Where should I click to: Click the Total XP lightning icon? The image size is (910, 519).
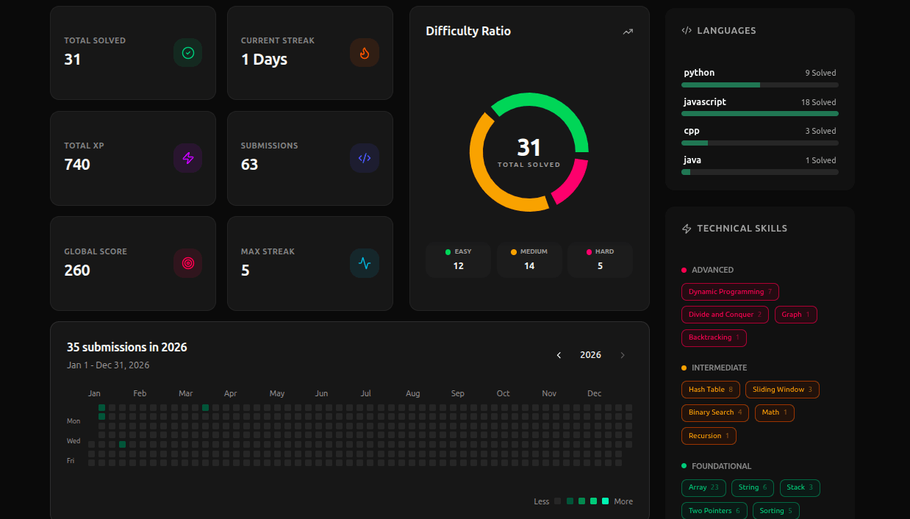pyautogui.click(x=187, y=158)
